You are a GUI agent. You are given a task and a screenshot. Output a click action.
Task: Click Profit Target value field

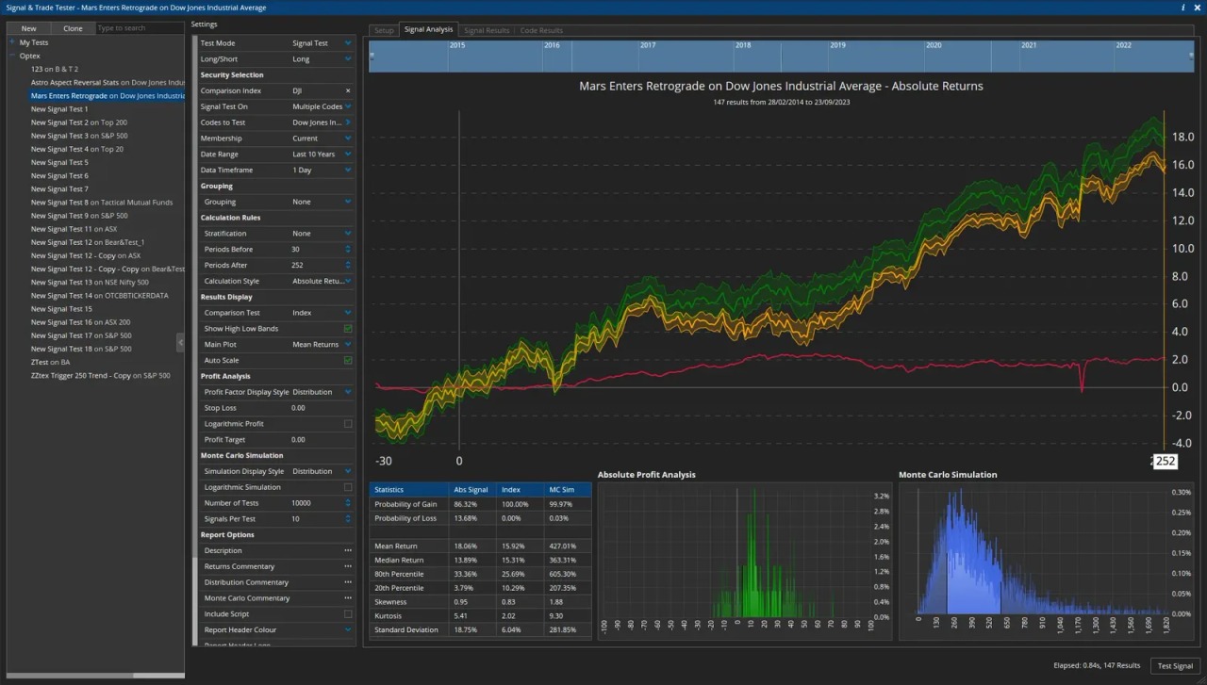point(322,439)
